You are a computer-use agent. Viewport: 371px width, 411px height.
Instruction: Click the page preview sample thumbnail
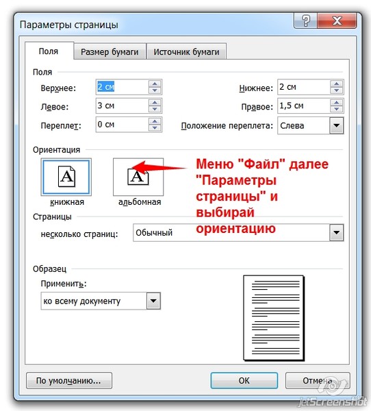click(274, 318)
